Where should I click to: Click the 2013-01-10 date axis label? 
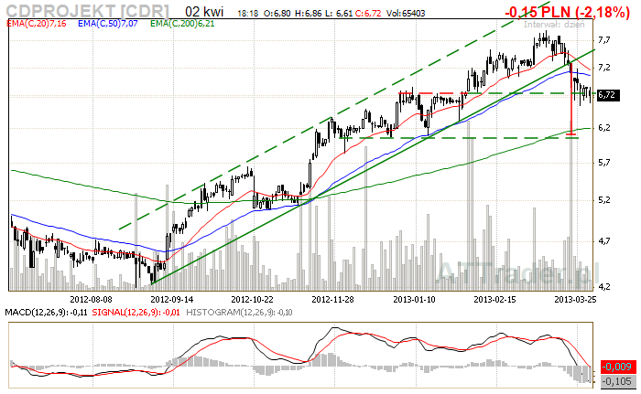(414, 300)
